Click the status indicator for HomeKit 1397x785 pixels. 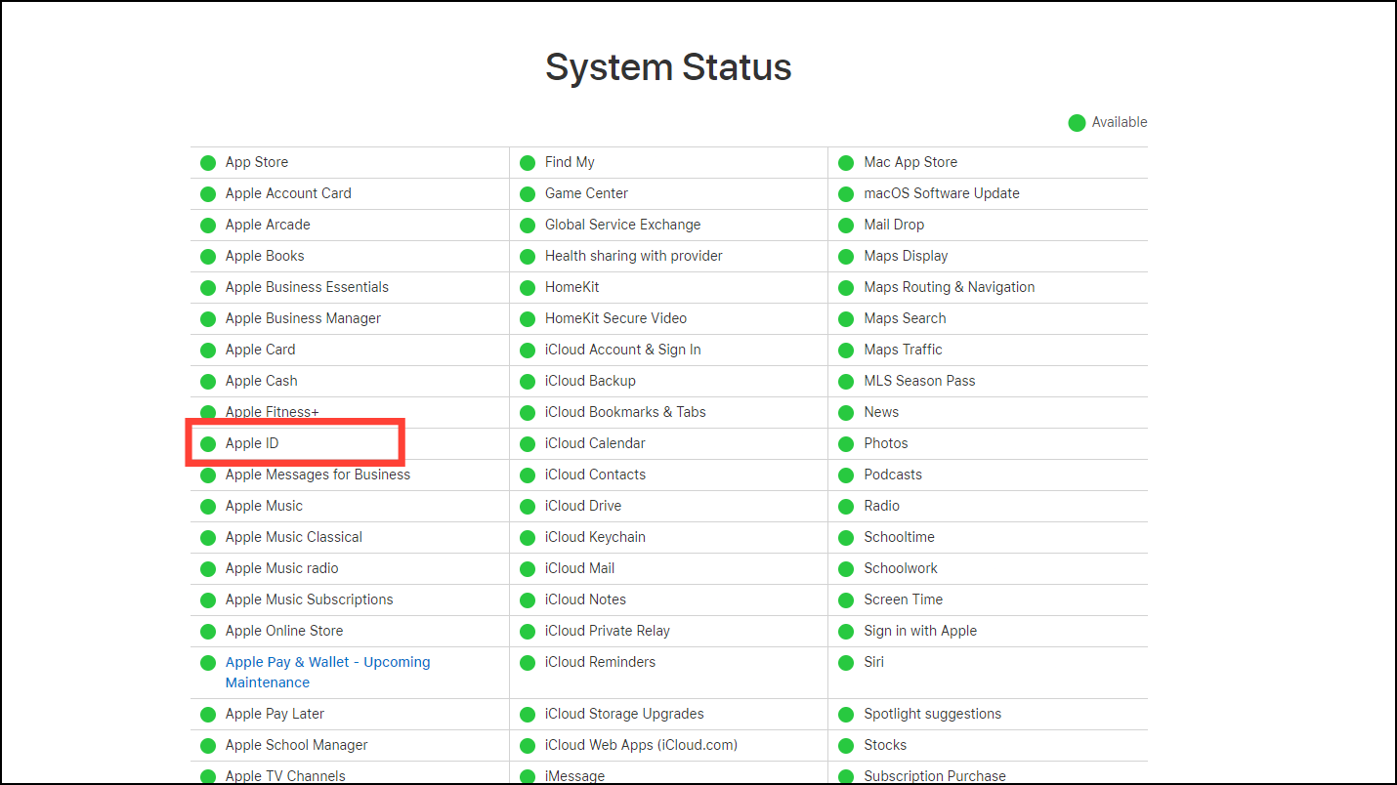pyautogui.click(x=528, y=288)
